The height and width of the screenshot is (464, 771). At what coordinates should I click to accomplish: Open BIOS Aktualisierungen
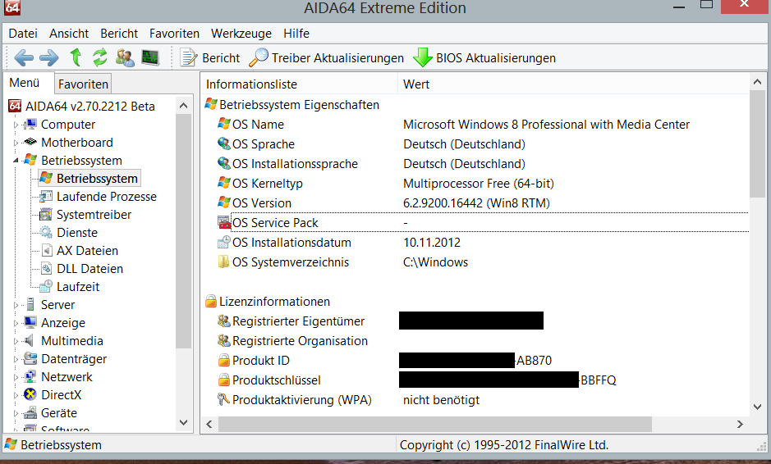pyautogui.click(x=484, y=58)
